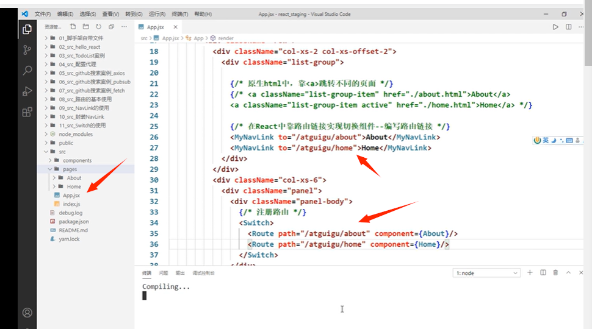Maximize the terminal panel with chevron
Viewport: 592px width, 329px height.
point(568,272)
